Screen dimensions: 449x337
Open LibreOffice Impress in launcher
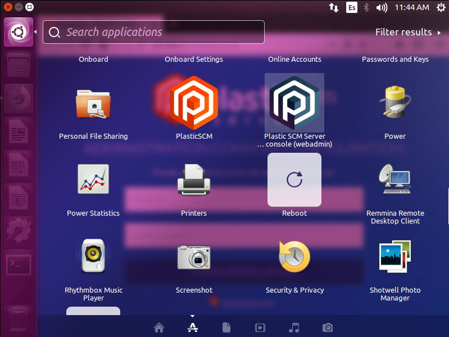coord(19,197)
